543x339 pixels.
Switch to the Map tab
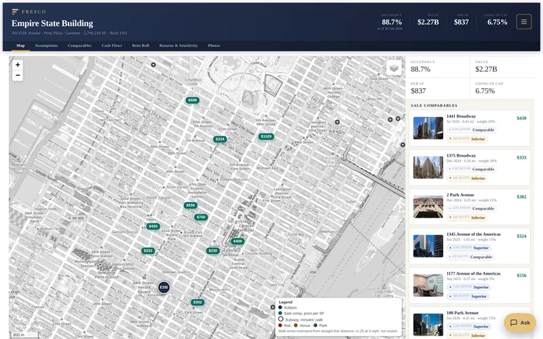click(20, 45)
